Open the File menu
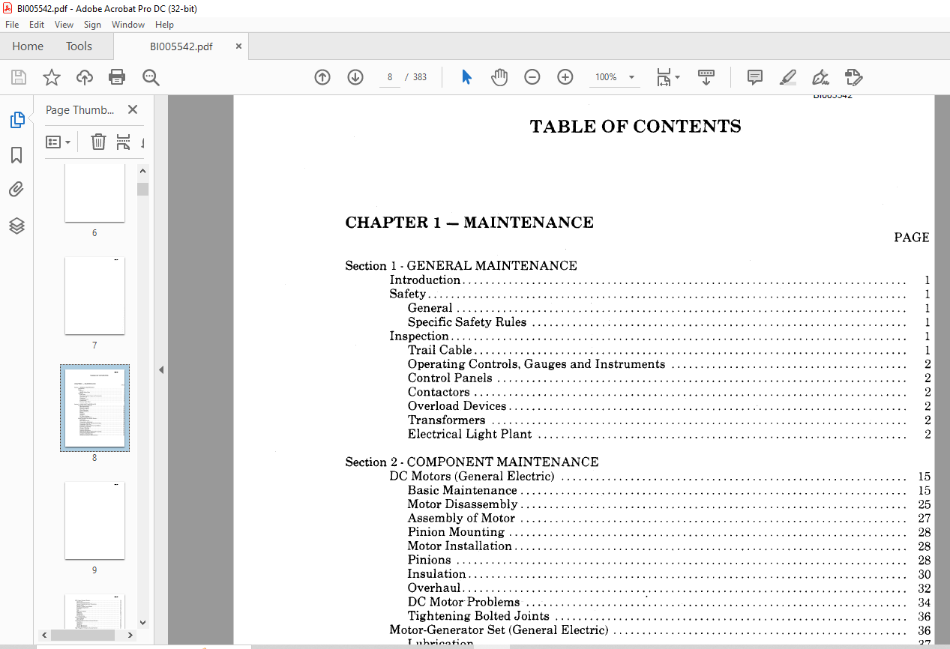 coord(12,25)
